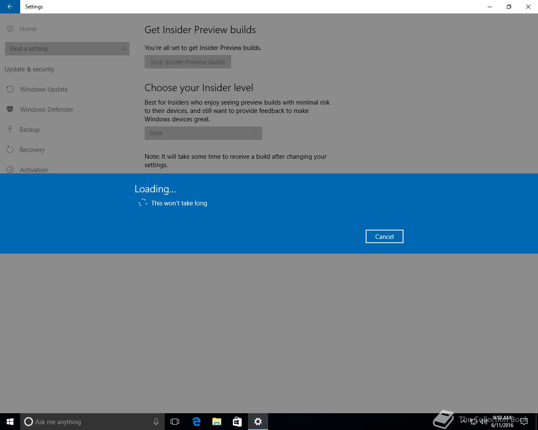This screenshot has height=430, width=538.
Task: Launch Microsoft Edge from taskbar
Action: point(196,422)
